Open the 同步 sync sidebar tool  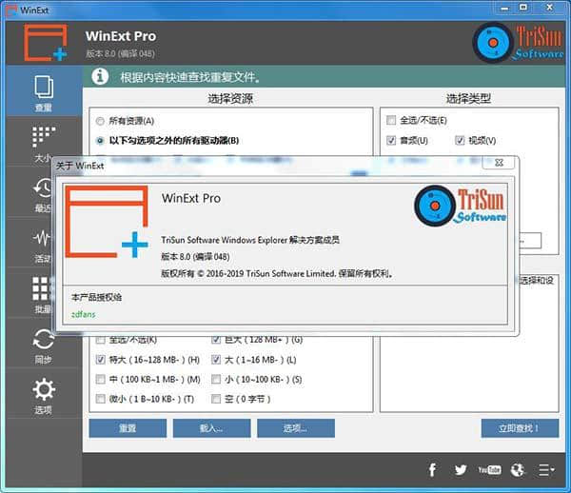click(43, 345)
